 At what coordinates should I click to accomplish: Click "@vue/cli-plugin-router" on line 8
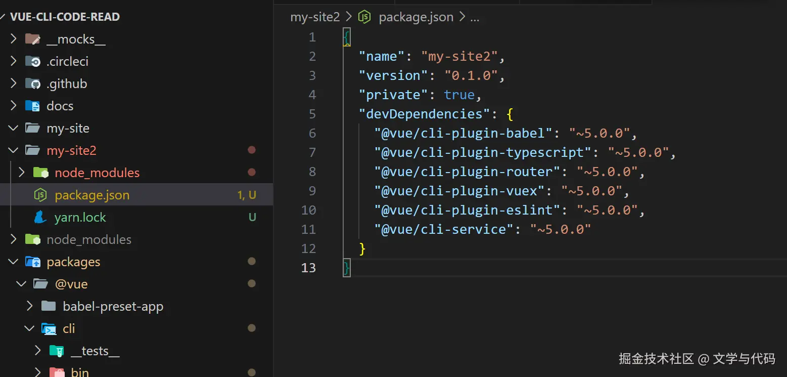click(x=468, y=172)
